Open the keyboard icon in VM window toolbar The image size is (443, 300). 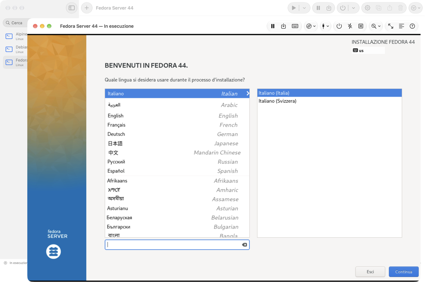pos(295,26)
